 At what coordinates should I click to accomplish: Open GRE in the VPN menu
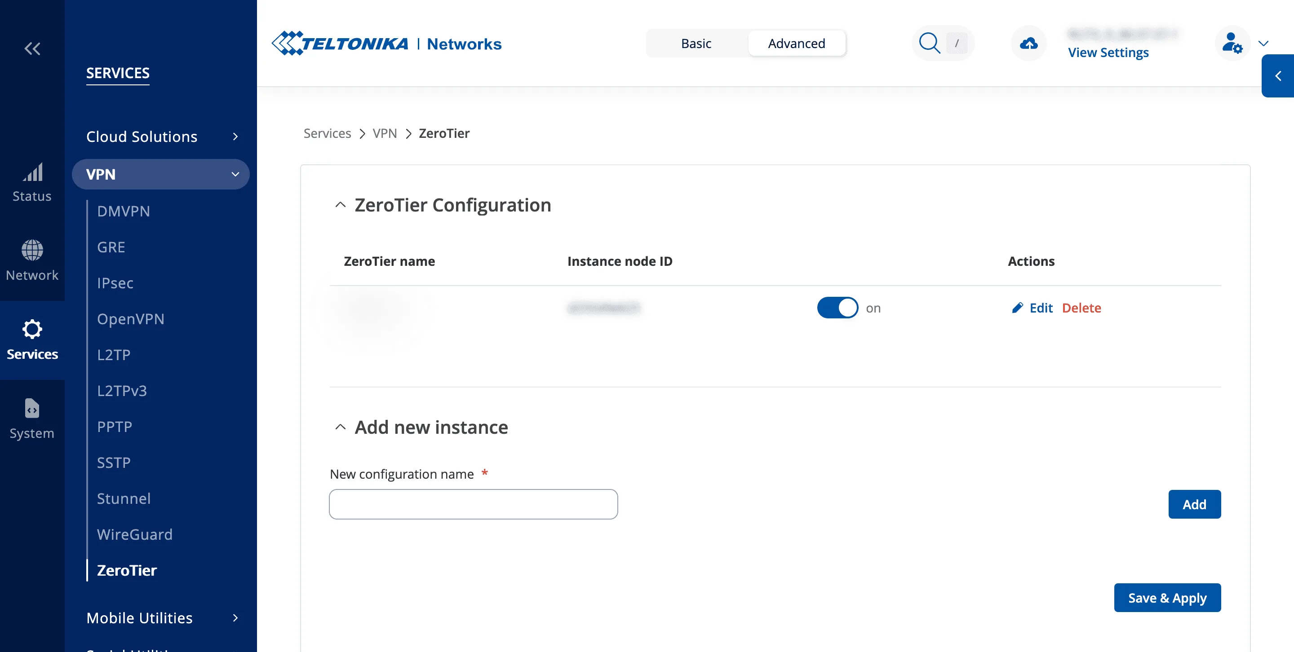pyautogui.click(x=111, y=247)
